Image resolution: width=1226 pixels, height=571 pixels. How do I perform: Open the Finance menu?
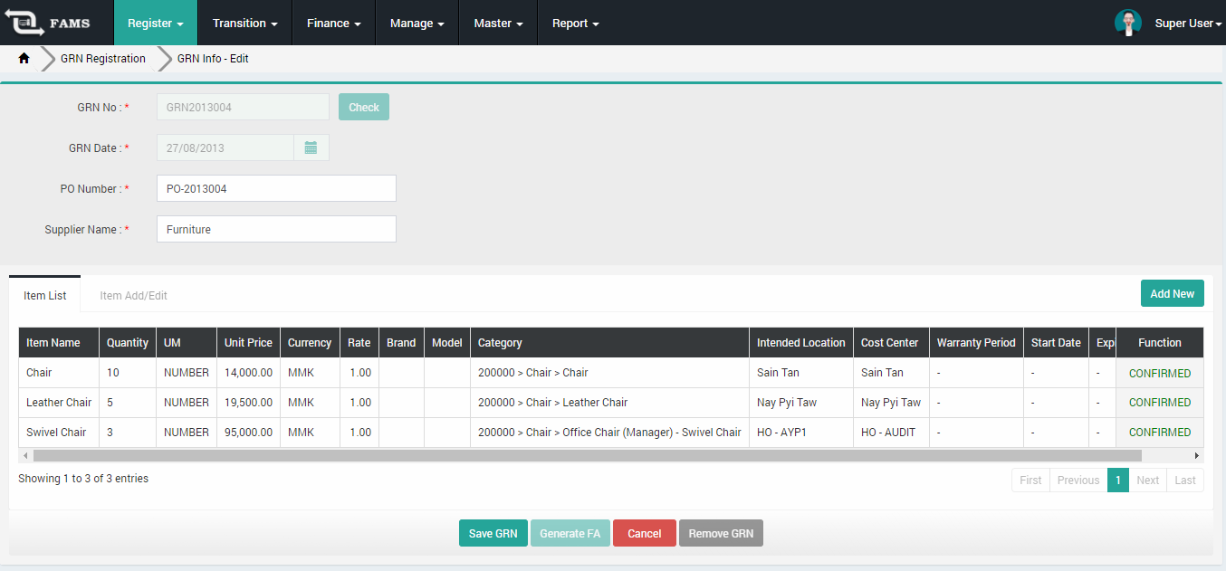coord(332,23)
